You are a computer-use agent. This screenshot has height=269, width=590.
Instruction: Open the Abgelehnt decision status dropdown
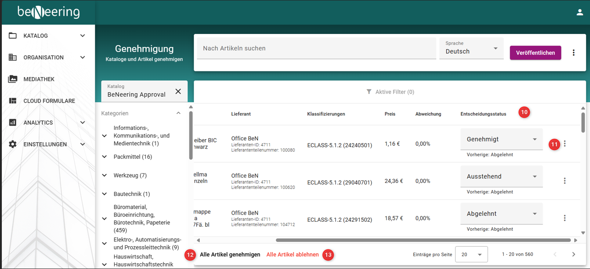tap(501, 214)
